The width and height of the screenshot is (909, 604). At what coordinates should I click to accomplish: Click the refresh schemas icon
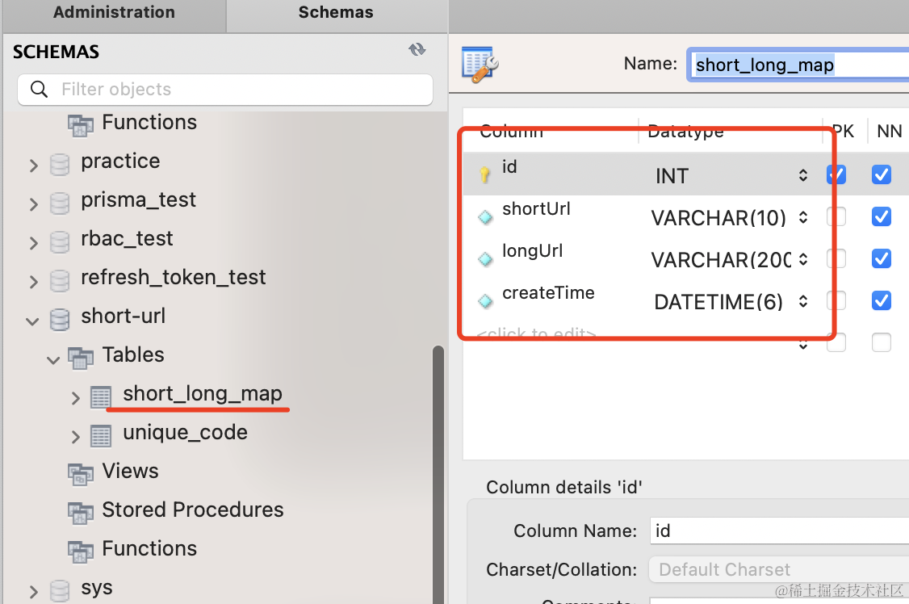coord(417,50)
